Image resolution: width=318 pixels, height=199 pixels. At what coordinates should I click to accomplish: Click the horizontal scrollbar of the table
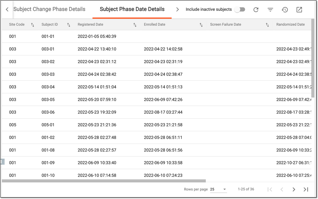104,181
